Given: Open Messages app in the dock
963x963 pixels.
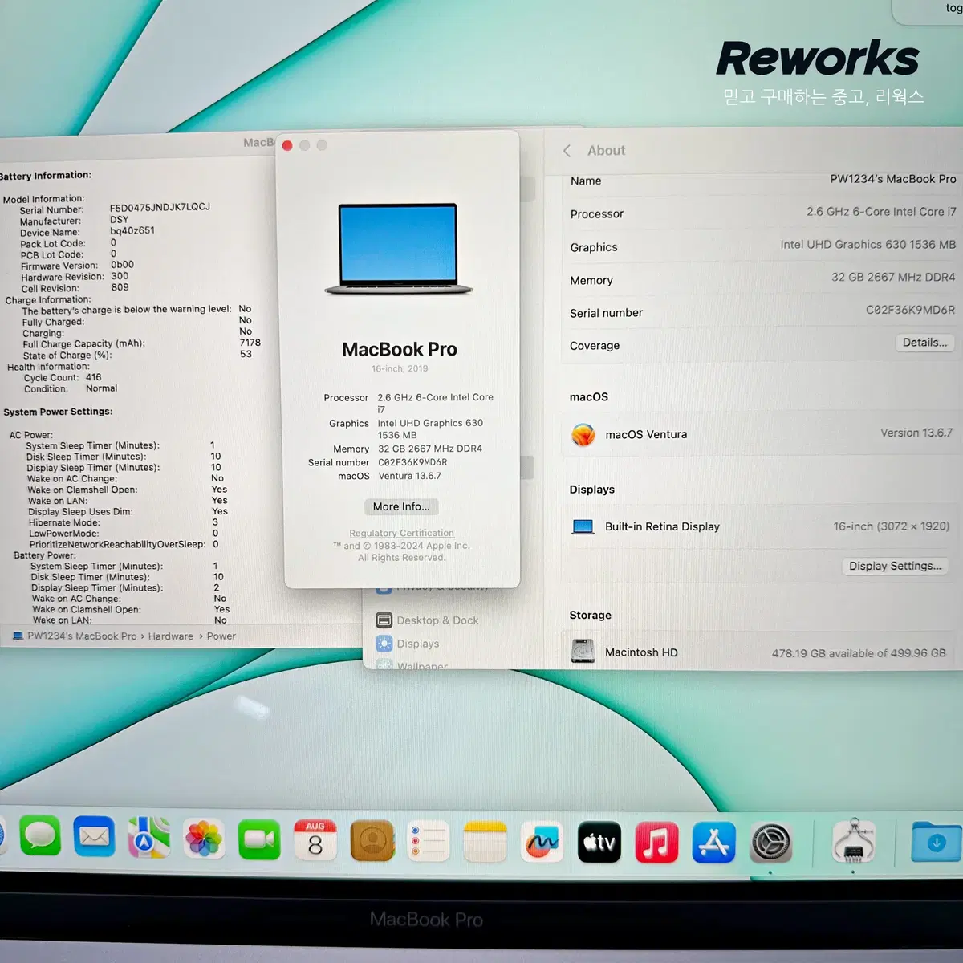Looking at the screenshot, I should click(x=40, y=837).
